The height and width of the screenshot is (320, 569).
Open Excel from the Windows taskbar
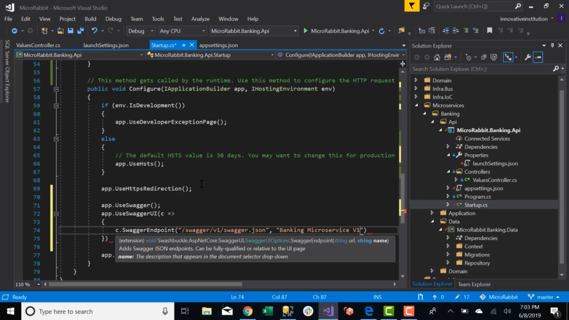pos(267,311)
